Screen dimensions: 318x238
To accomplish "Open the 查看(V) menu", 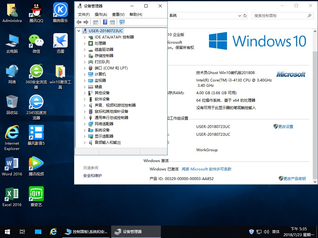I will click(118, 15).
